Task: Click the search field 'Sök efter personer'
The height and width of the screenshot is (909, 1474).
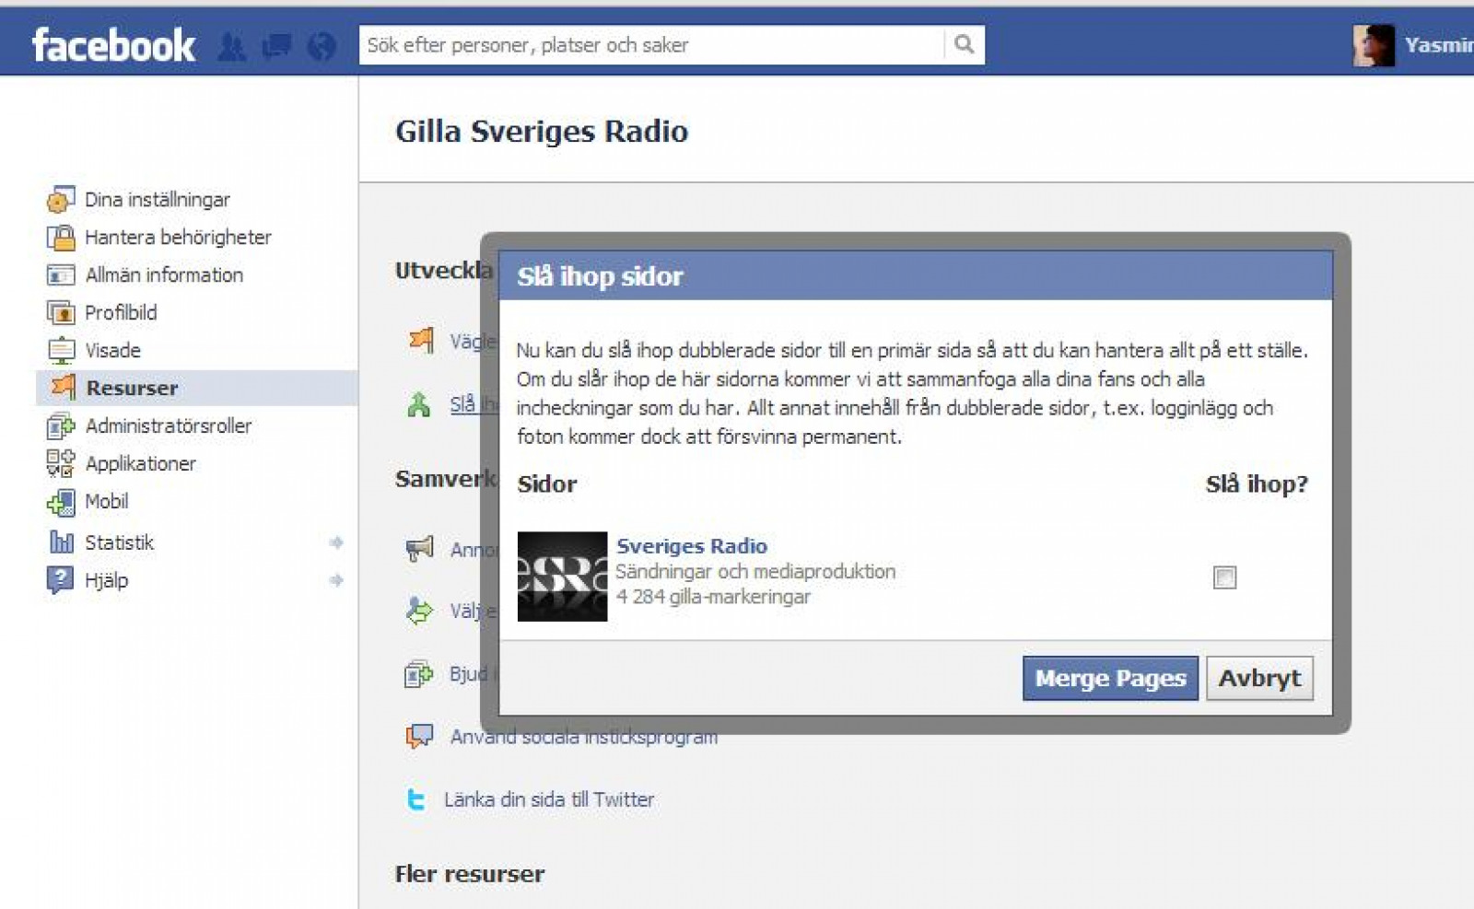Action: click(652, 44)
